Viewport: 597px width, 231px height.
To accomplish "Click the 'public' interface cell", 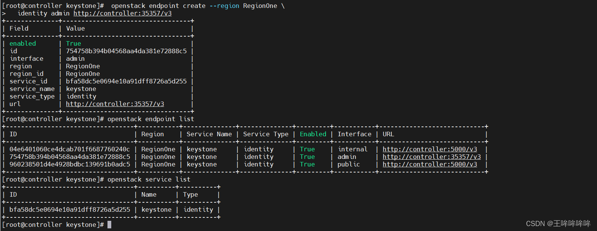I will coord(349,164).
